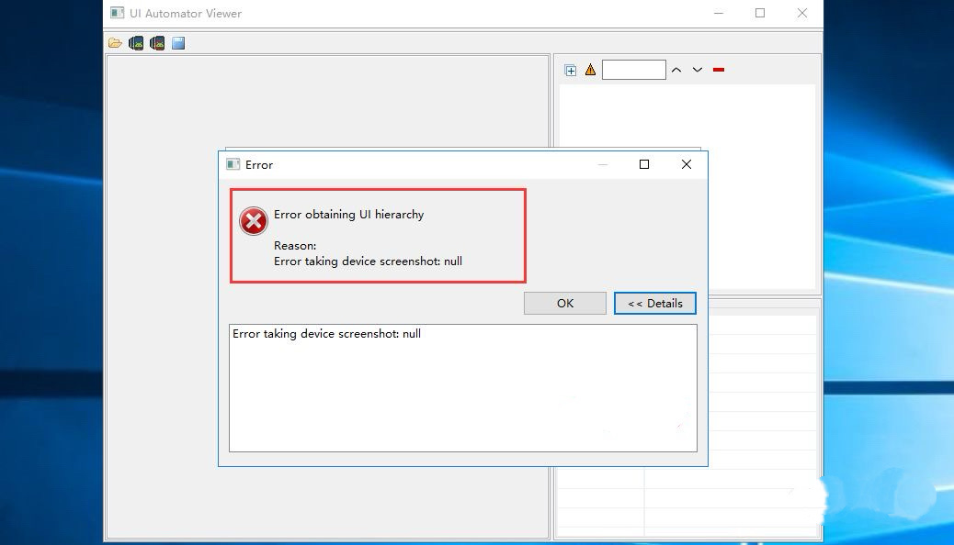This screenshot has width=954, height=545.
Task: Open a saved file via the folder icon
Action: click(x=115, y=43)
